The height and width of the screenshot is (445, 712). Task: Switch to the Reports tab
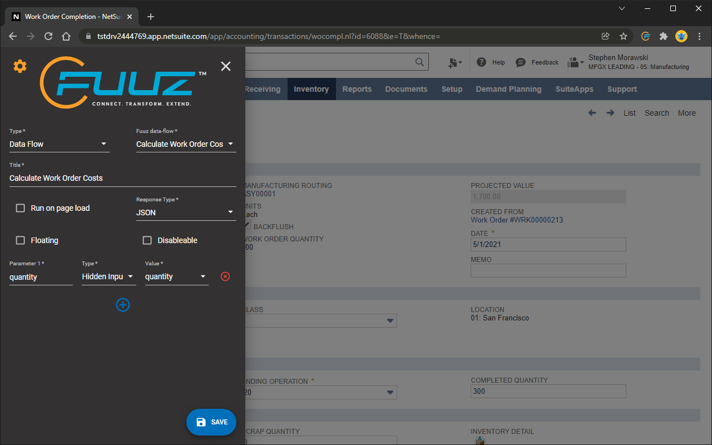tap(357, 89)
